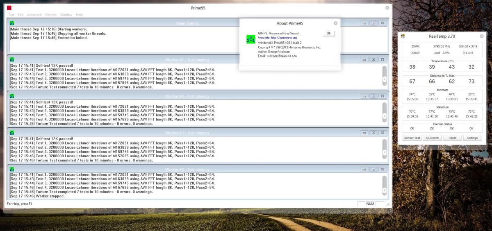
Task: Close the Worker #4 child window
Action: point(382,169)
